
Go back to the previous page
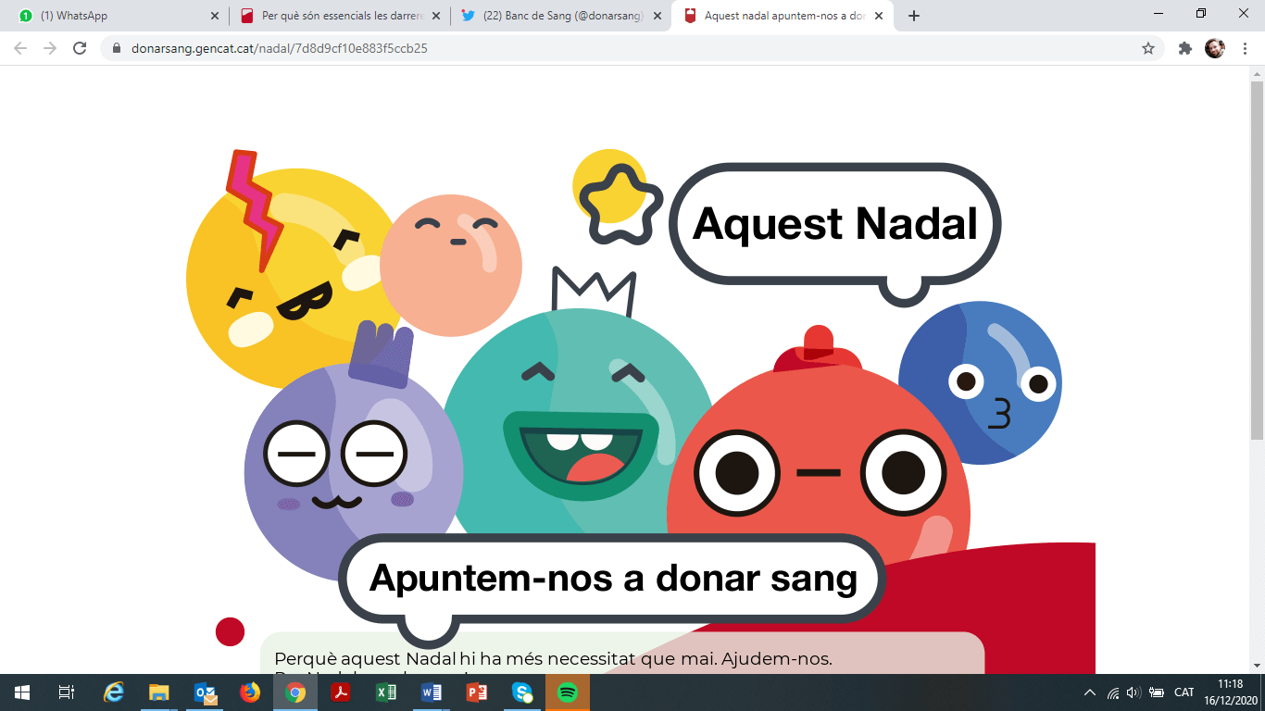click(x=20, y=48)
